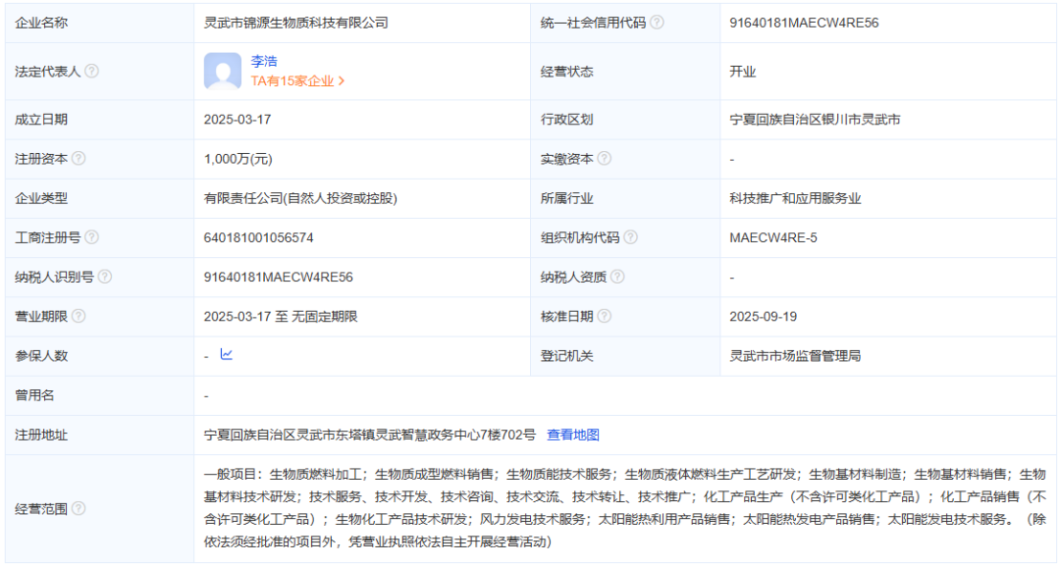Click 查看地图 to view the map
The image size is (1060, 566).
573,435
